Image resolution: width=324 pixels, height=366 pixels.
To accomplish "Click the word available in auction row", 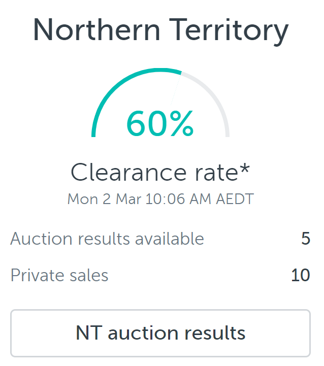I will [170, 239].
